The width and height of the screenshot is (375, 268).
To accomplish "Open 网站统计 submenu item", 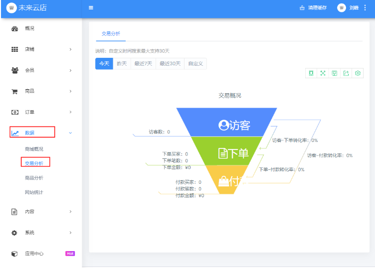I will 34,192.
